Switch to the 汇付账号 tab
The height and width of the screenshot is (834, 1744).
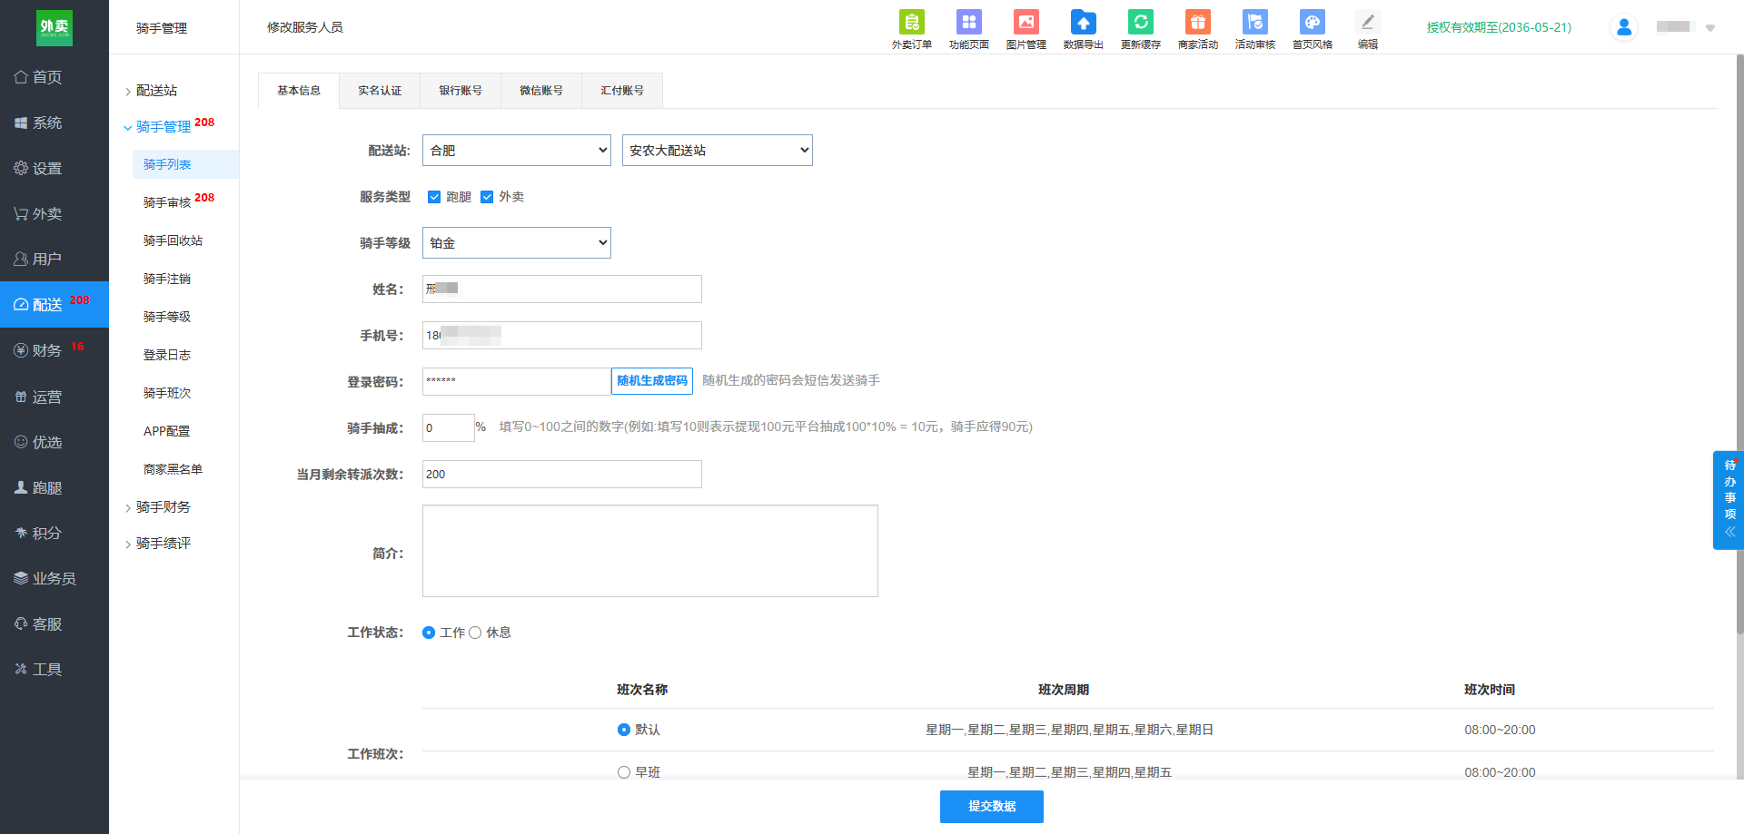[x=622, y=91]
